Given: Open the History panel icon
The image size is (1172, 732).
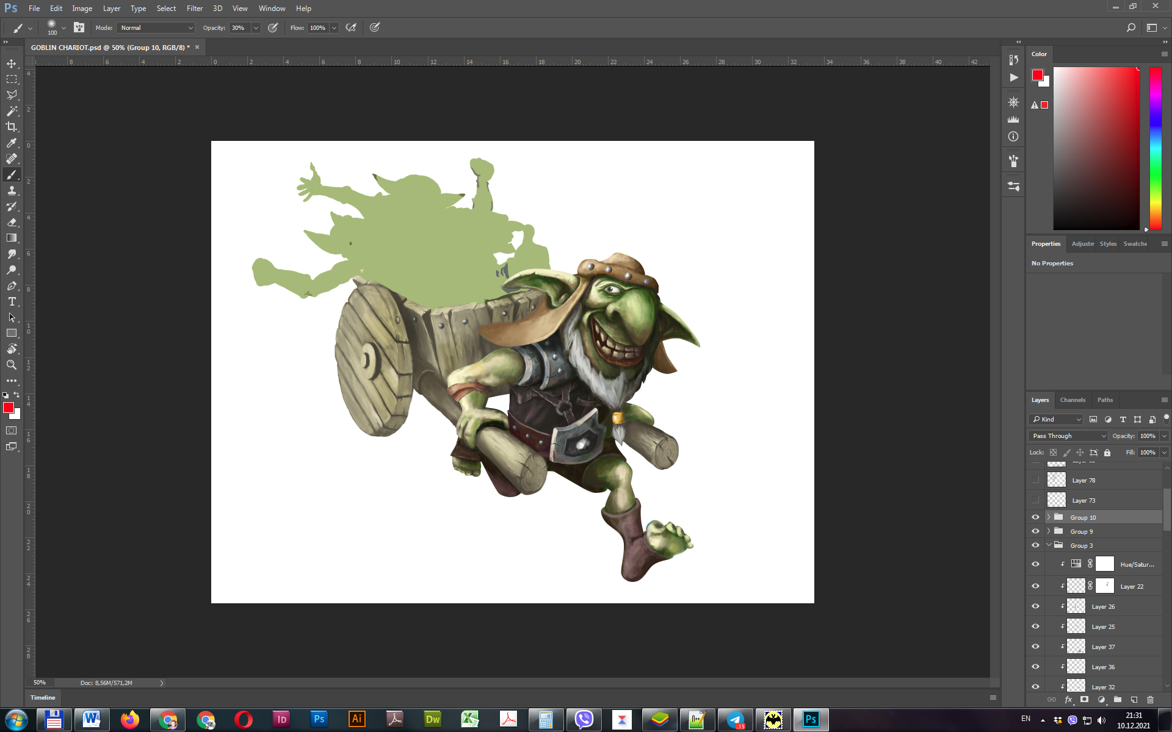Looking at the screenshot, I should point(1013,60).
